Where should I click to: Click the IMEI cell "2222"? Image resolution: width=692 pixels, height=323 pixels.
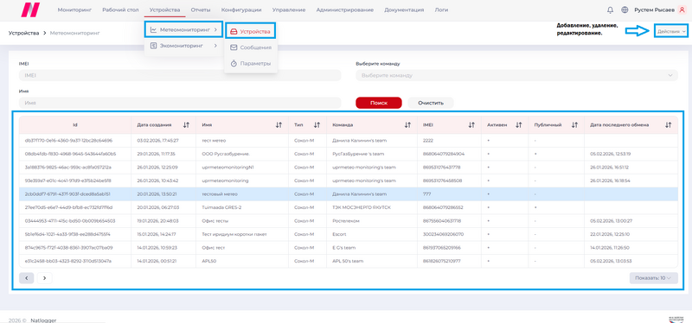pyautogui.click(x=449, y=141)
